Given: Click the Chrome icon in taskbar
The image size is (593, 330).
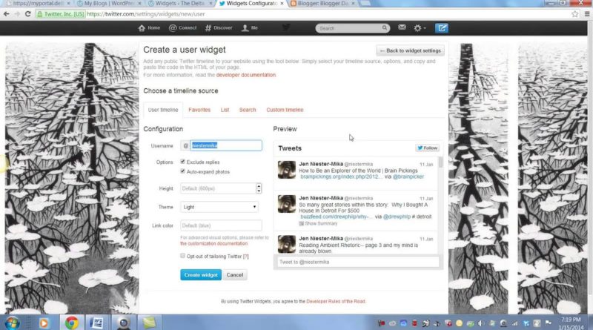Looking at the screenshot, I should click(x=71, y=323).
